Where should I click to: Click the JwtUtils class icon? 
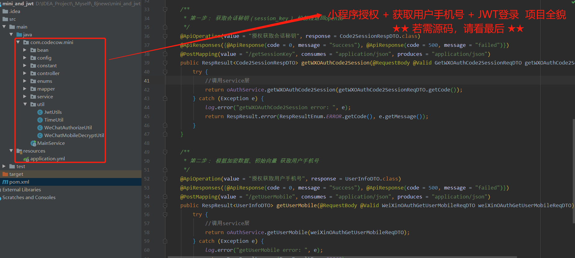point(40,112)
